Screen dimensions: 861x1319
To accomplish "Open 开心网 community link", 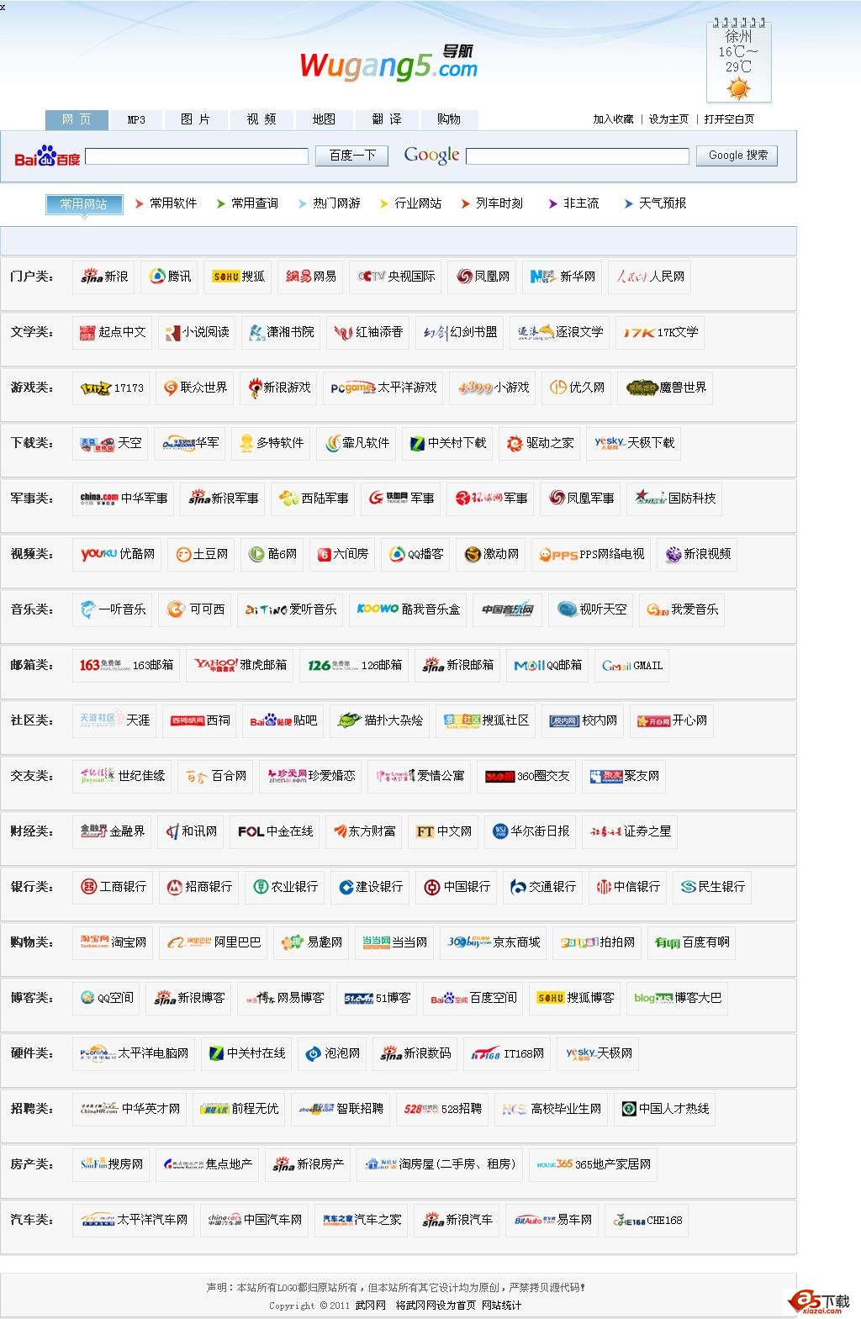I will pyautogui.click(x=671, y=720).
